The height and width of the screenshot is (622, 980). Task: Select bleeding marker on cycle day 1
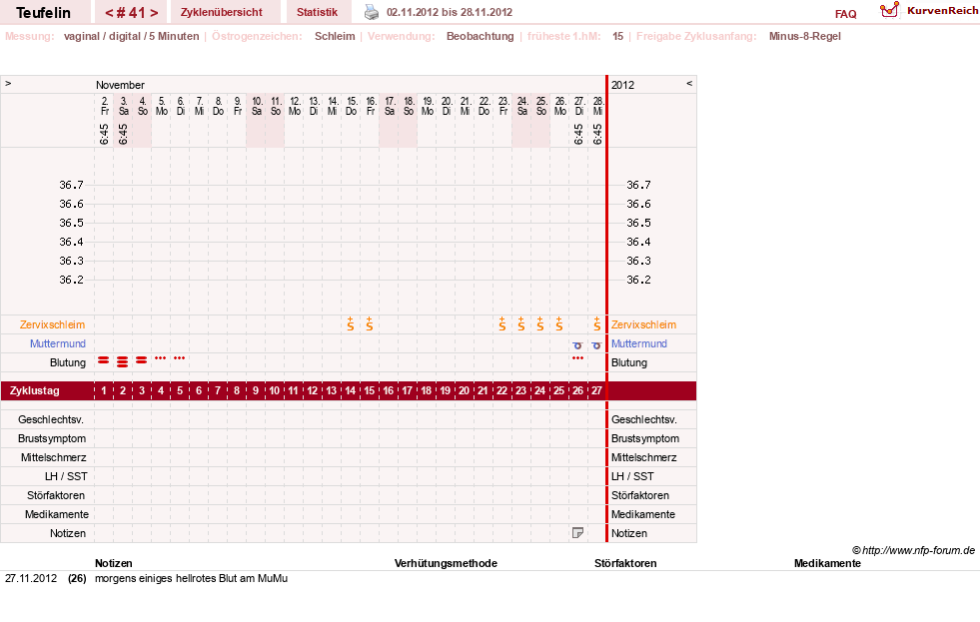pyautogui.click(x=104, y=359)
